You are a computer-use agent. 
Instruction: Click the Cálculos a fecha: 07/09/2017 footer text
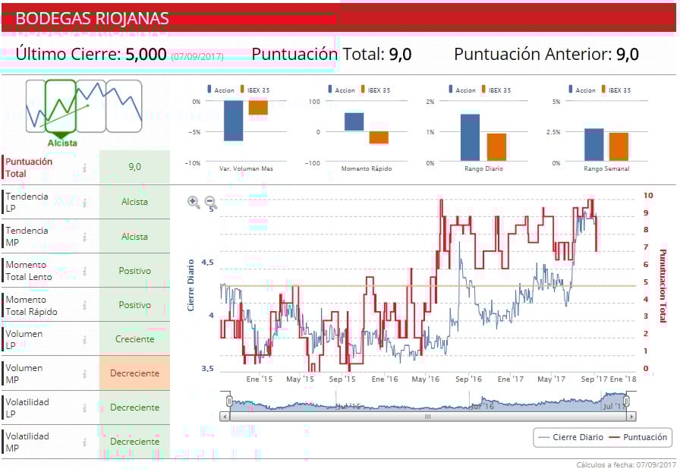coord(626,464)
